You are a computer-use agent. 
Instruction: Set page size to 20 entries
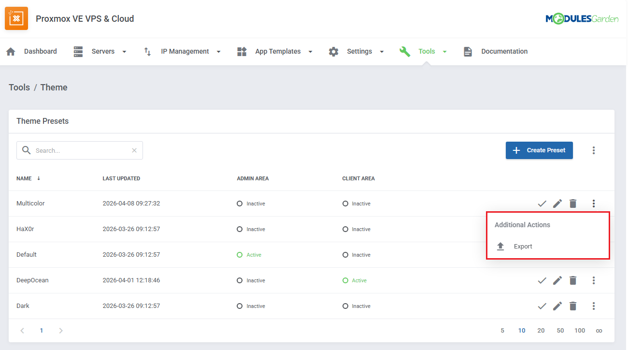pos(541,331)
